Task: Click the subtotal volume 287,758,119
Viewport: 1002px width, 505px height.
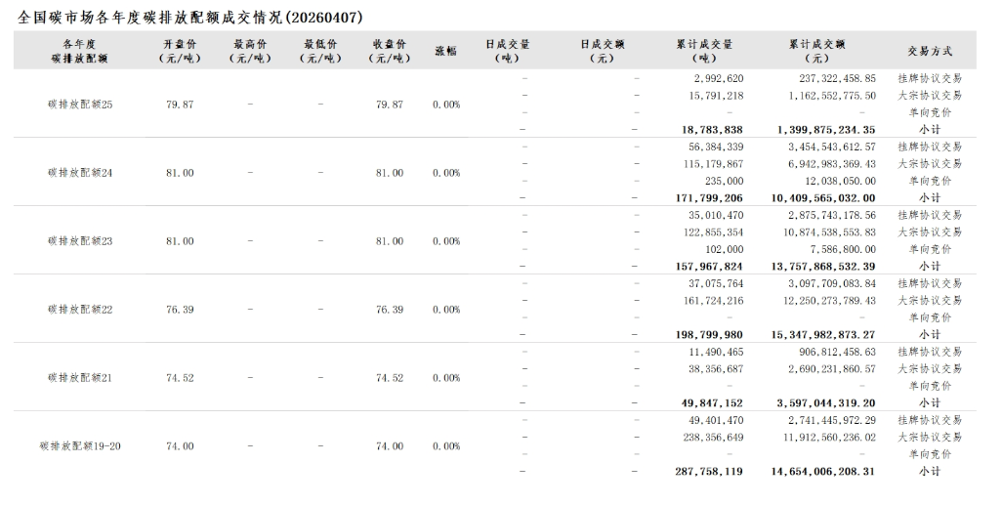Action: coord(708,472)
